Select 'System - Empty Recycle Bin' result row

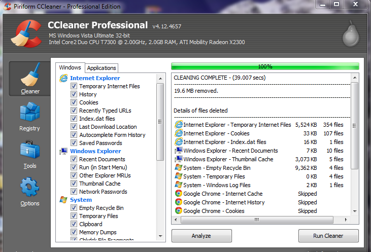(x=259, y=168)
